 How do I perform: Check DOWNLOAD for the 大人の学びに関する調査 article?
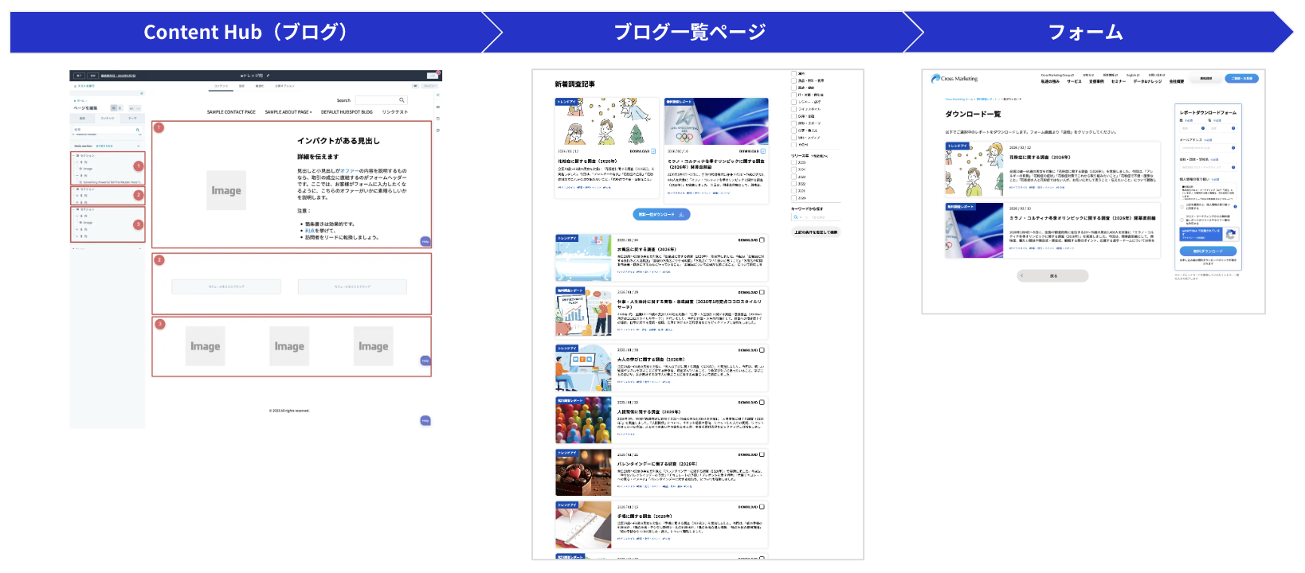tap(762, 350)
